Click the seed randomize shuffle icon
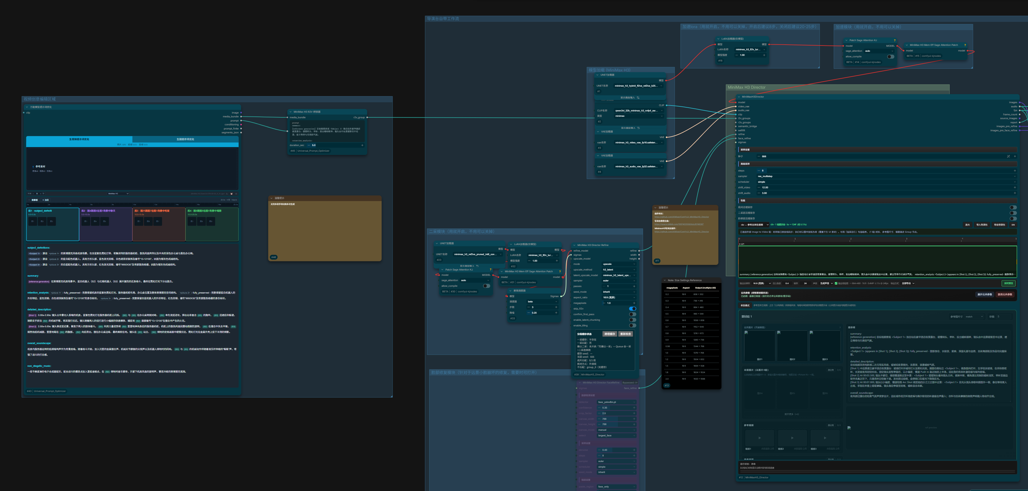 click(x=1008, y=156)
